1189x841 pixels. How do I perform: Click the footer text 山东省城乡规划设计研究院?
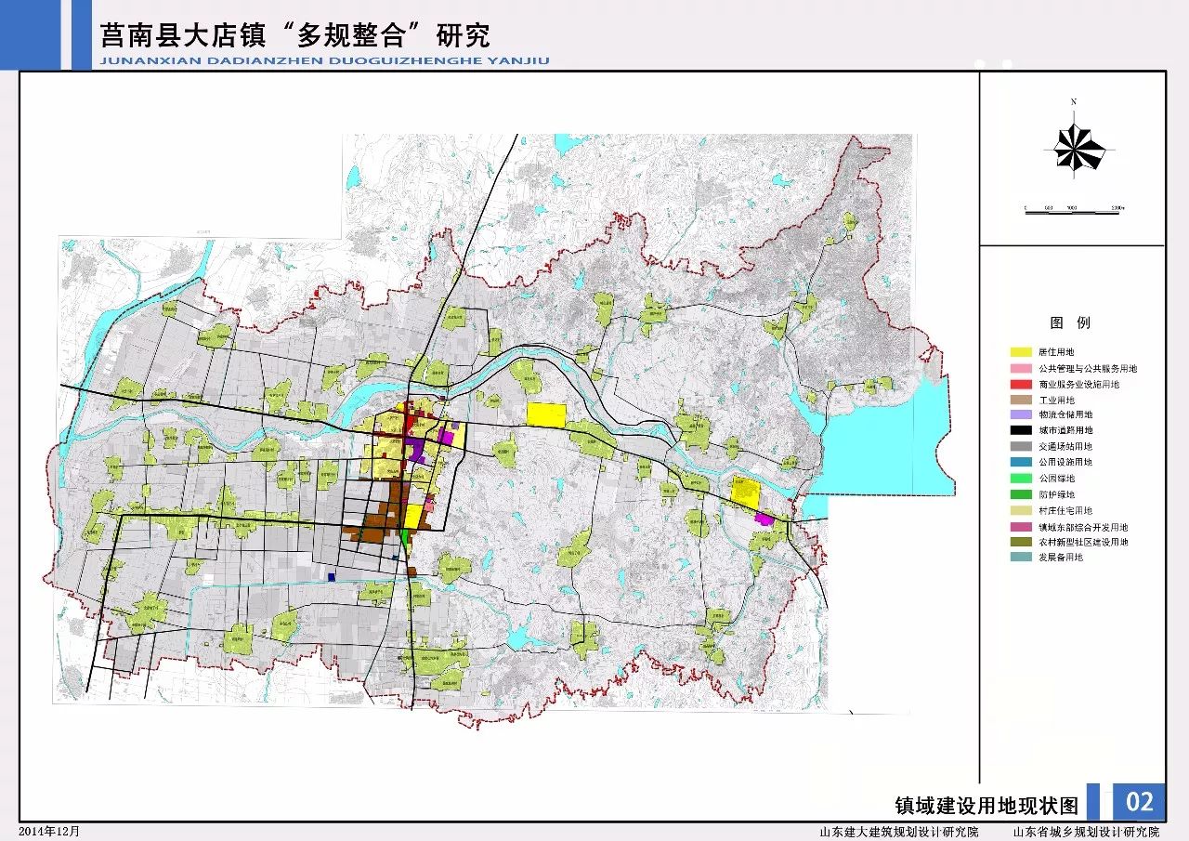pyautogui.click(x=1086, y=832)
